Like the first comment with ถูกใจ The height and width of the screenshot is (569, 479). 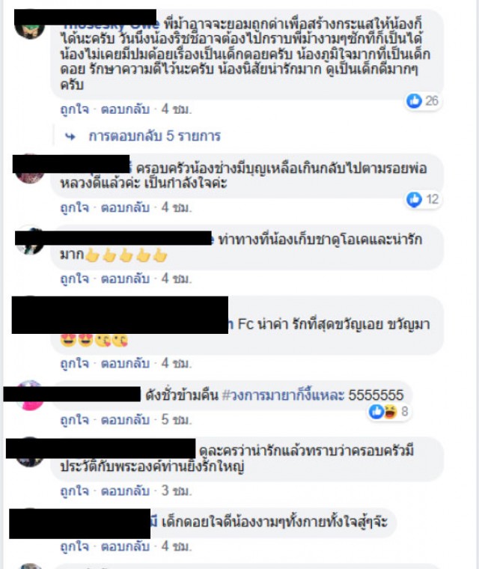74,109
